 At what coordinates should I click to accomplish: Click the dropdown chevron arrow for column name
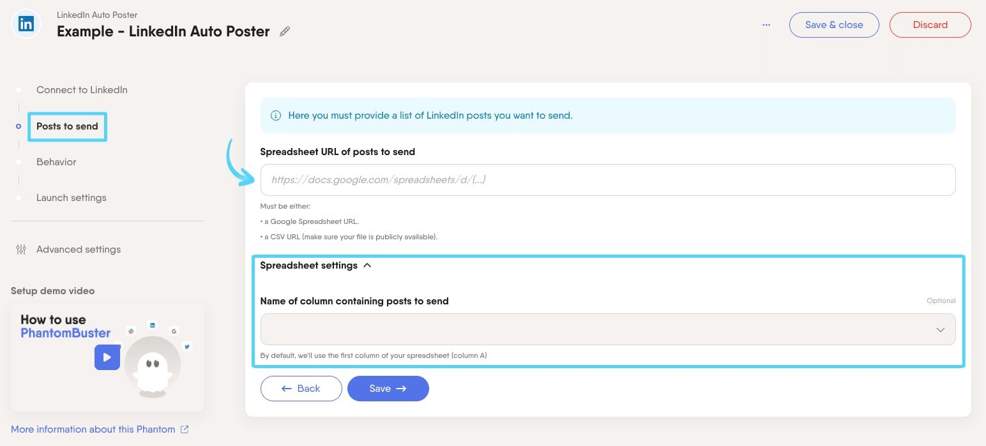[940, 330]
